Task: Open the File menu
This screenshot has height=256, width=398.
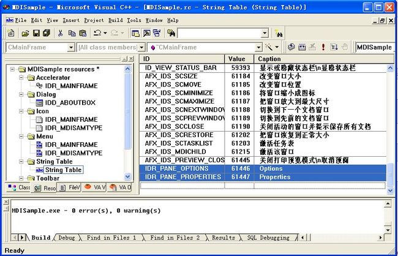Action: (21, 20)
